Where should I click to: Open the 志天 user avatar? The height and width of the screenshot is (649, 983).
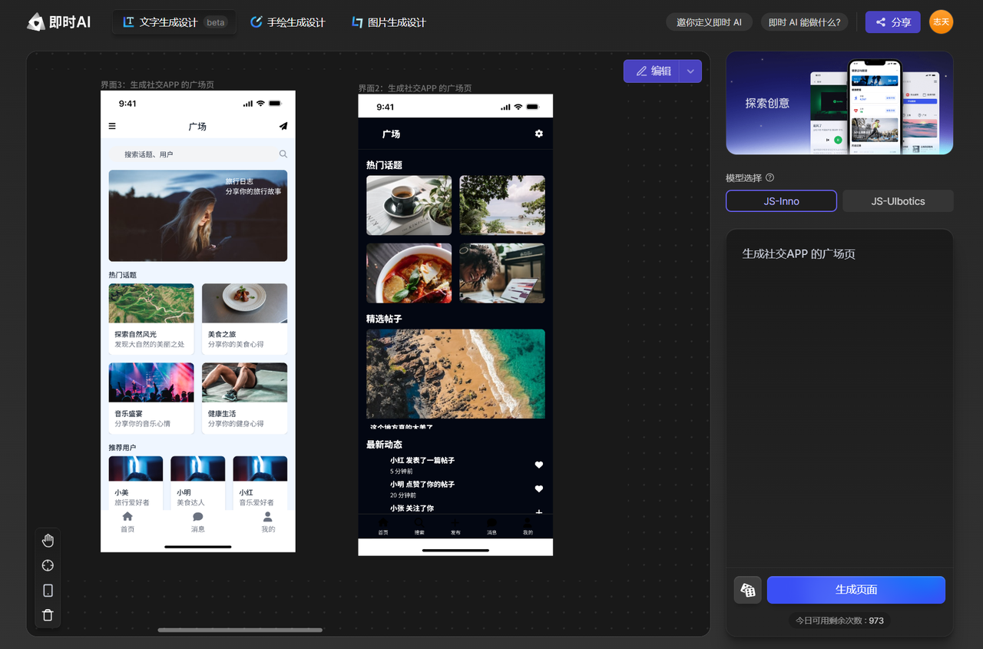(941, 22)
